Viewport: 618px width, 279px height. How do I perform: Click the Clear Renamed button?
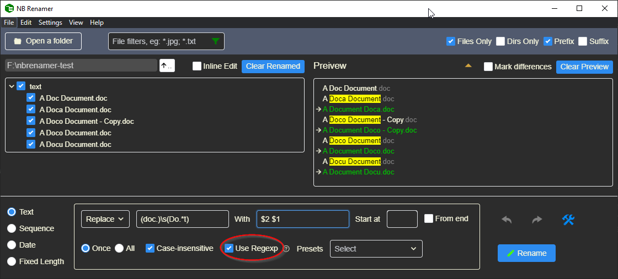[x=273, y=66]
